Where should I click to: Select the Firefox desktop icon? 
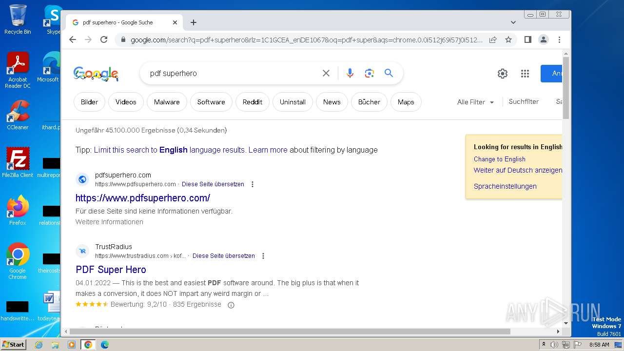(18, 211)
